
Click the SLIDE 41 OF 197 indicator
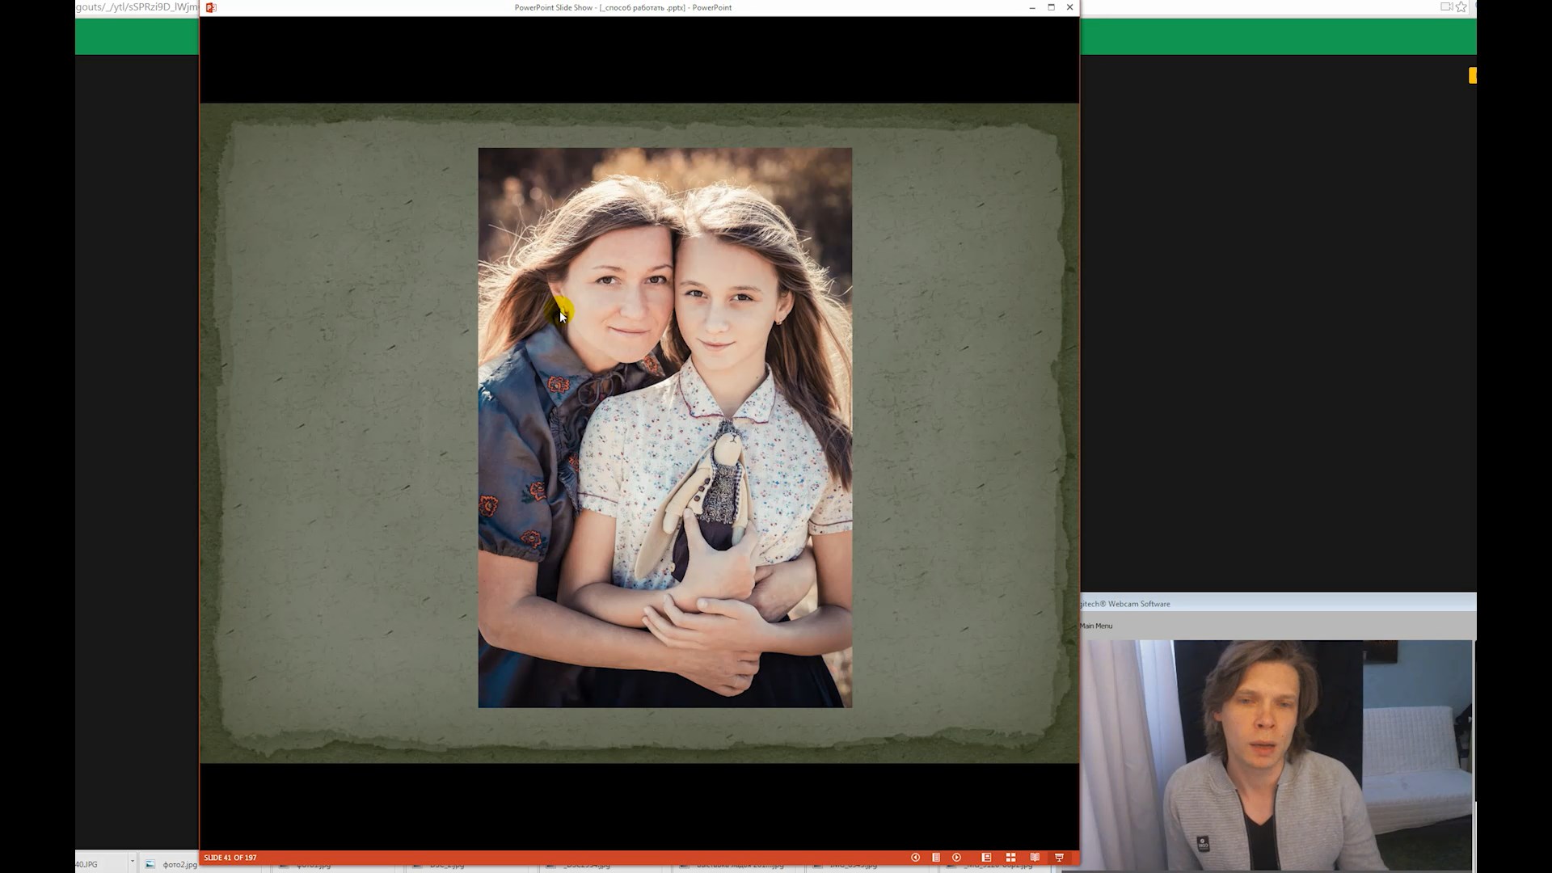click(230, 858)
